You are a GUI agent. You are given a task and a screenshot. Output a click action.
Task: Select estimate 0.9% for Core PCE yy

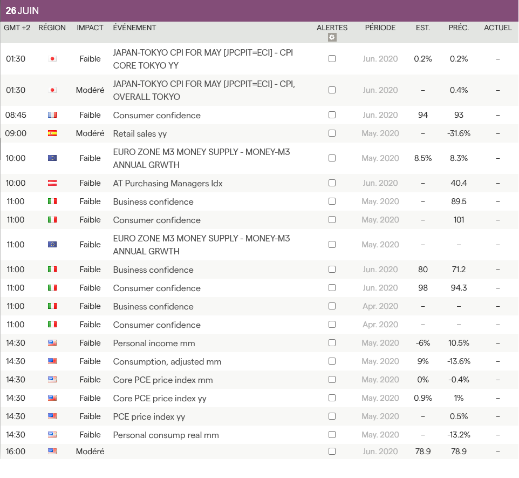(423, 398)
